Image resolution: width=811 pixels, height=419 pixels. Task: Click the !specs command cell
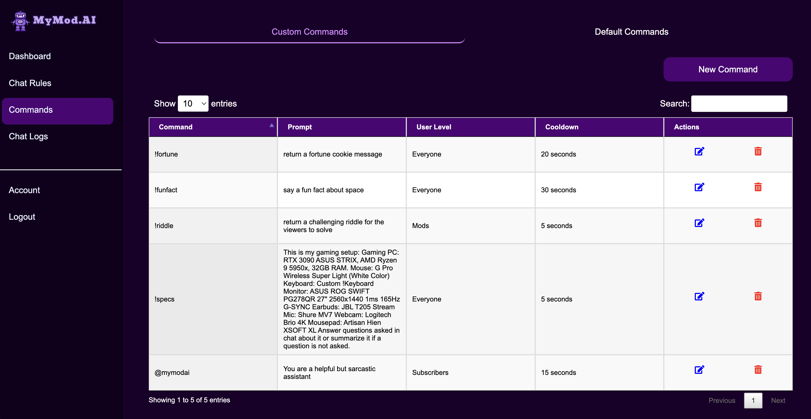[x=213, y=299]
